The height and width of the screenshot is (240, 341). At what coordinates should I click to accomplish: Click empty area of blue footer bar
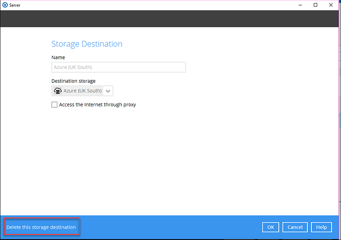(x=168, y=227)
